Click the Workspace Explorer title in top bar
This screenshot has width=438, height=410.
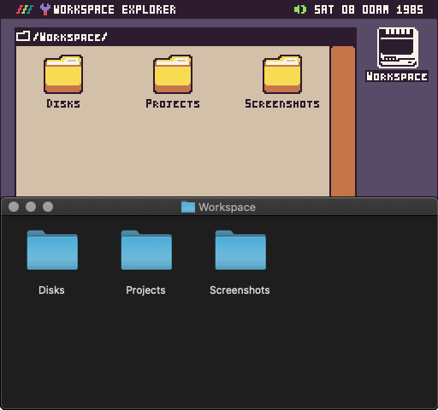115,9
